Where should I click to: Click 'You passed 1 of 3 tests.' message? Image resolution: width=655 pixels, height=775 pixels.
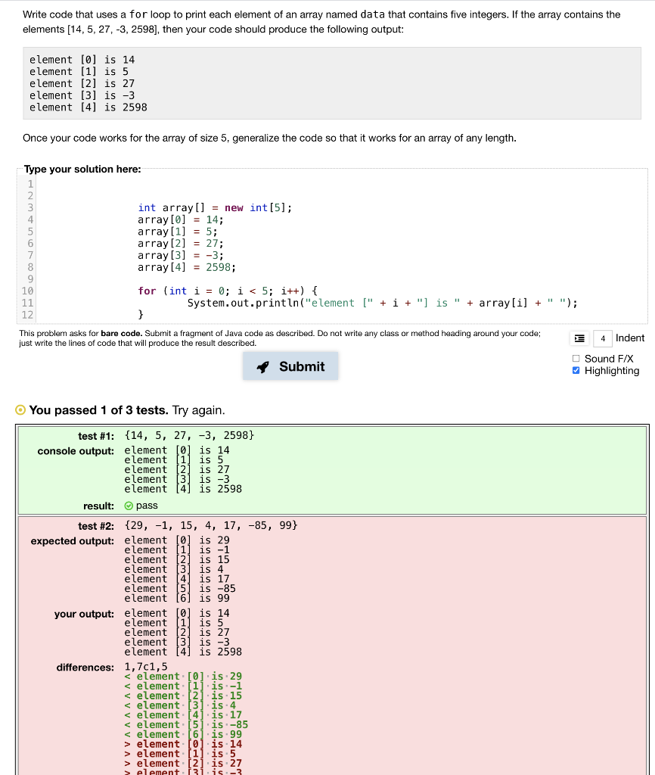click(x=99, y=410)
